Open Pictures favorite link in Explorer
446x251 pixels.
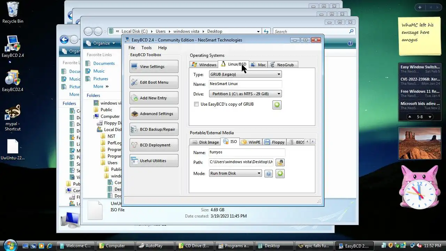(x=101, y=79)
